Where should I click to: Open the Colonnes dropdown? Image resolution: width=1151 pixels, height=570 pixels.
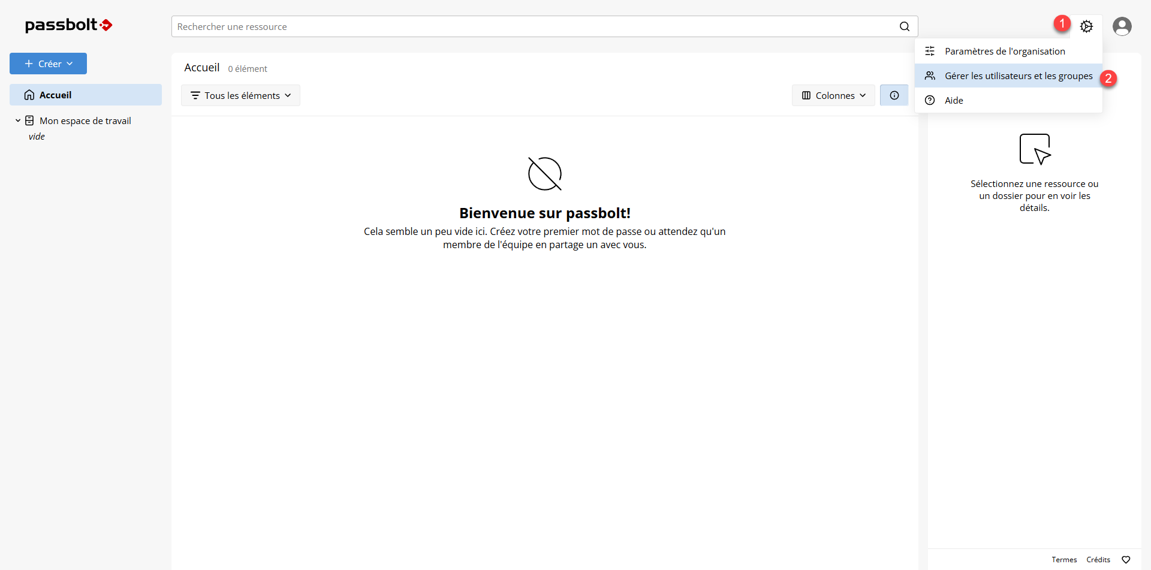(x=833, y=95)
